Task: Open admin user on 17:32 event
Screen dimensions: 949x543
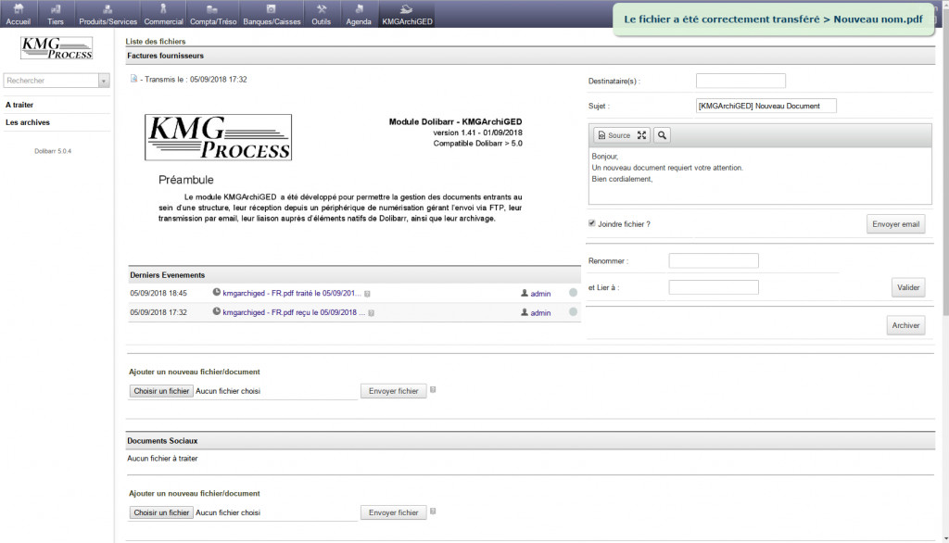Action: point(540,313)
